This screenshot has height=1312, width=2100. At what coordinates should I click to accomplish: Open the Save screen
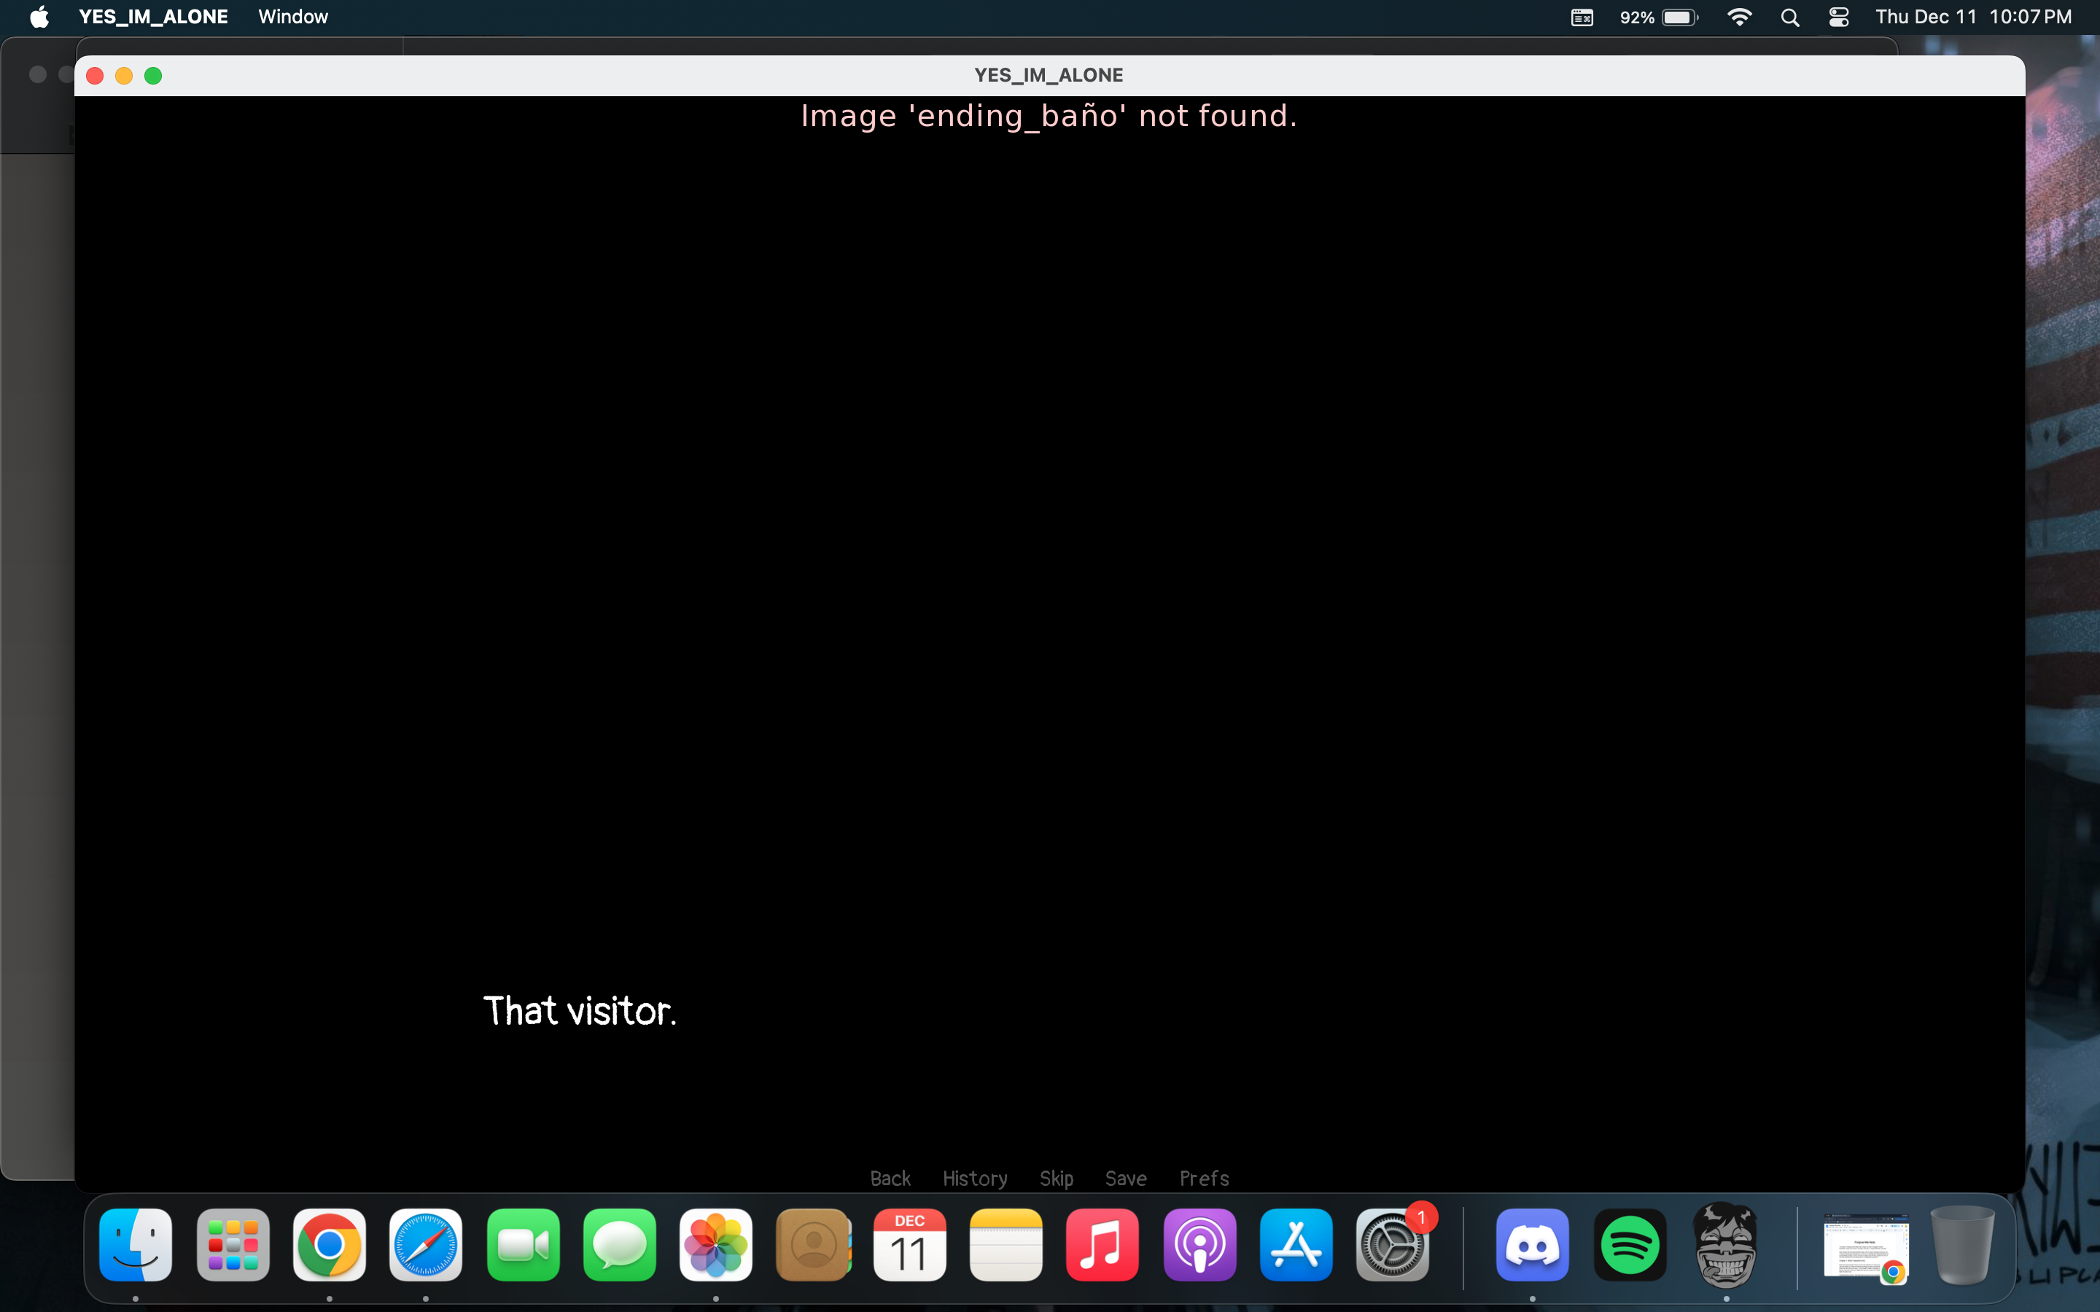pyautogui.click(x=1126, y=1177)
